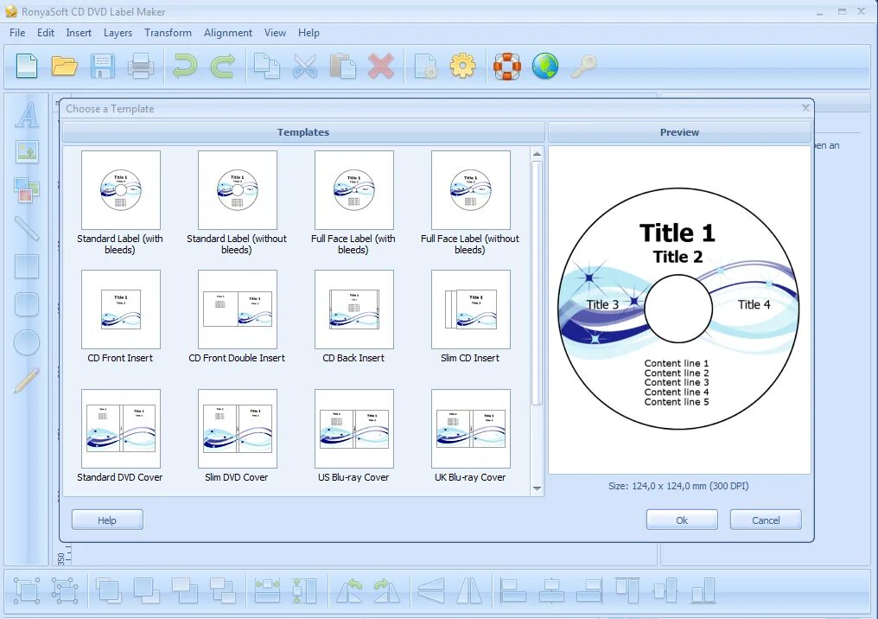Open the File menu
The width and height of the screenshot is (878, 619).
pos(17,33)
